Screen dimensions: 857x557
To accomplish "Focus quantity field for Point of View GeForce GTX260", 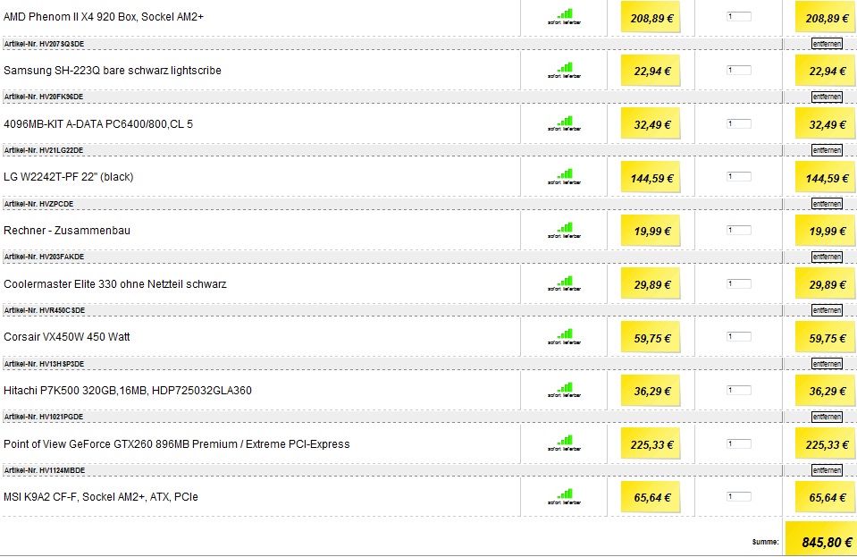I will [738, 443].
